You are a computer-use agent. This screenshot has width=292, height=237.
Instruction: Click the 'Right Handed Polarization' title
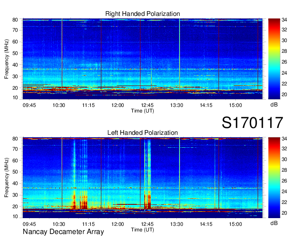143,14
